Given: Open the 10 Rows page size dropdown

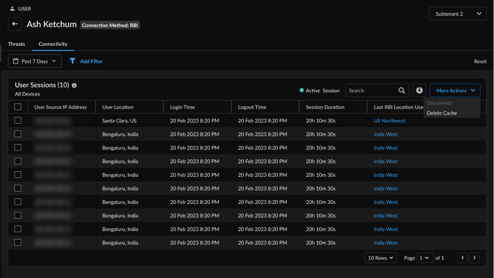Looking at the screenshot, I should coord(381,258).
